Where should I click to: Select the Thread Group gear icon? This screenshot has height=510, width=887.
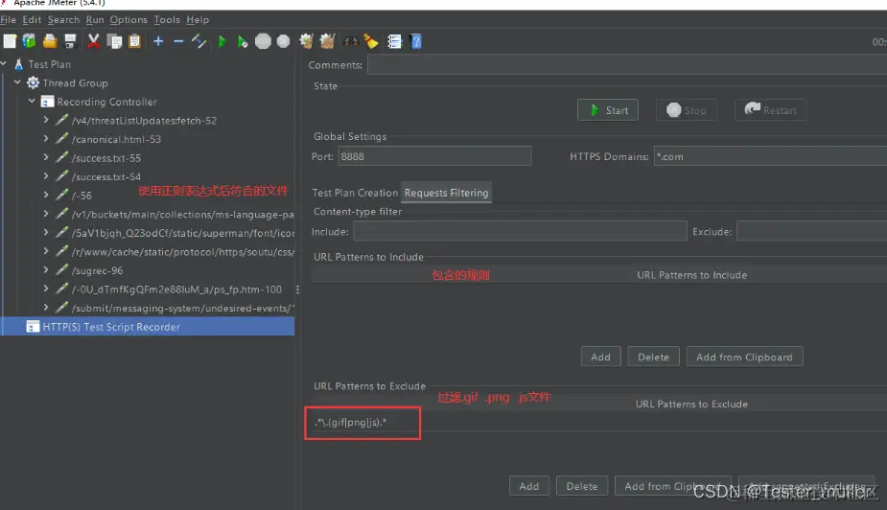pos(34,83)
